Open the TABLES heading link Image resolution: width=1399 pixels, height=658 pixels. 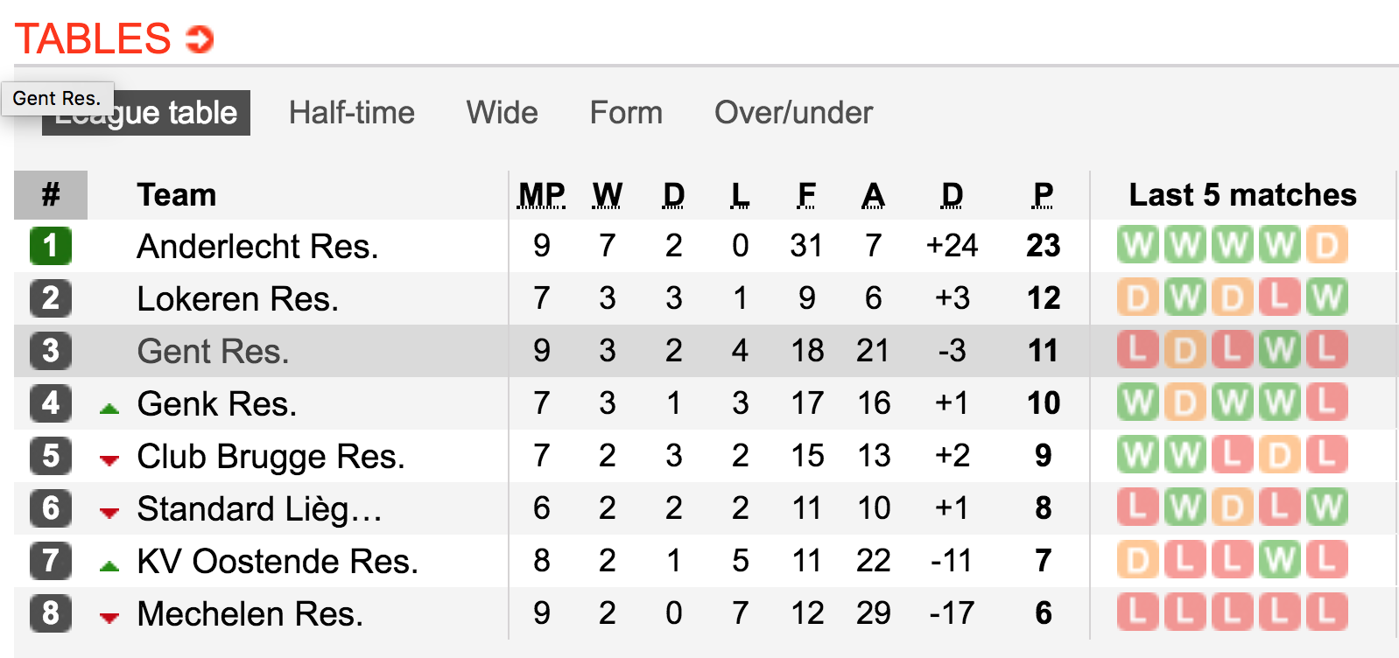[93, 39]
